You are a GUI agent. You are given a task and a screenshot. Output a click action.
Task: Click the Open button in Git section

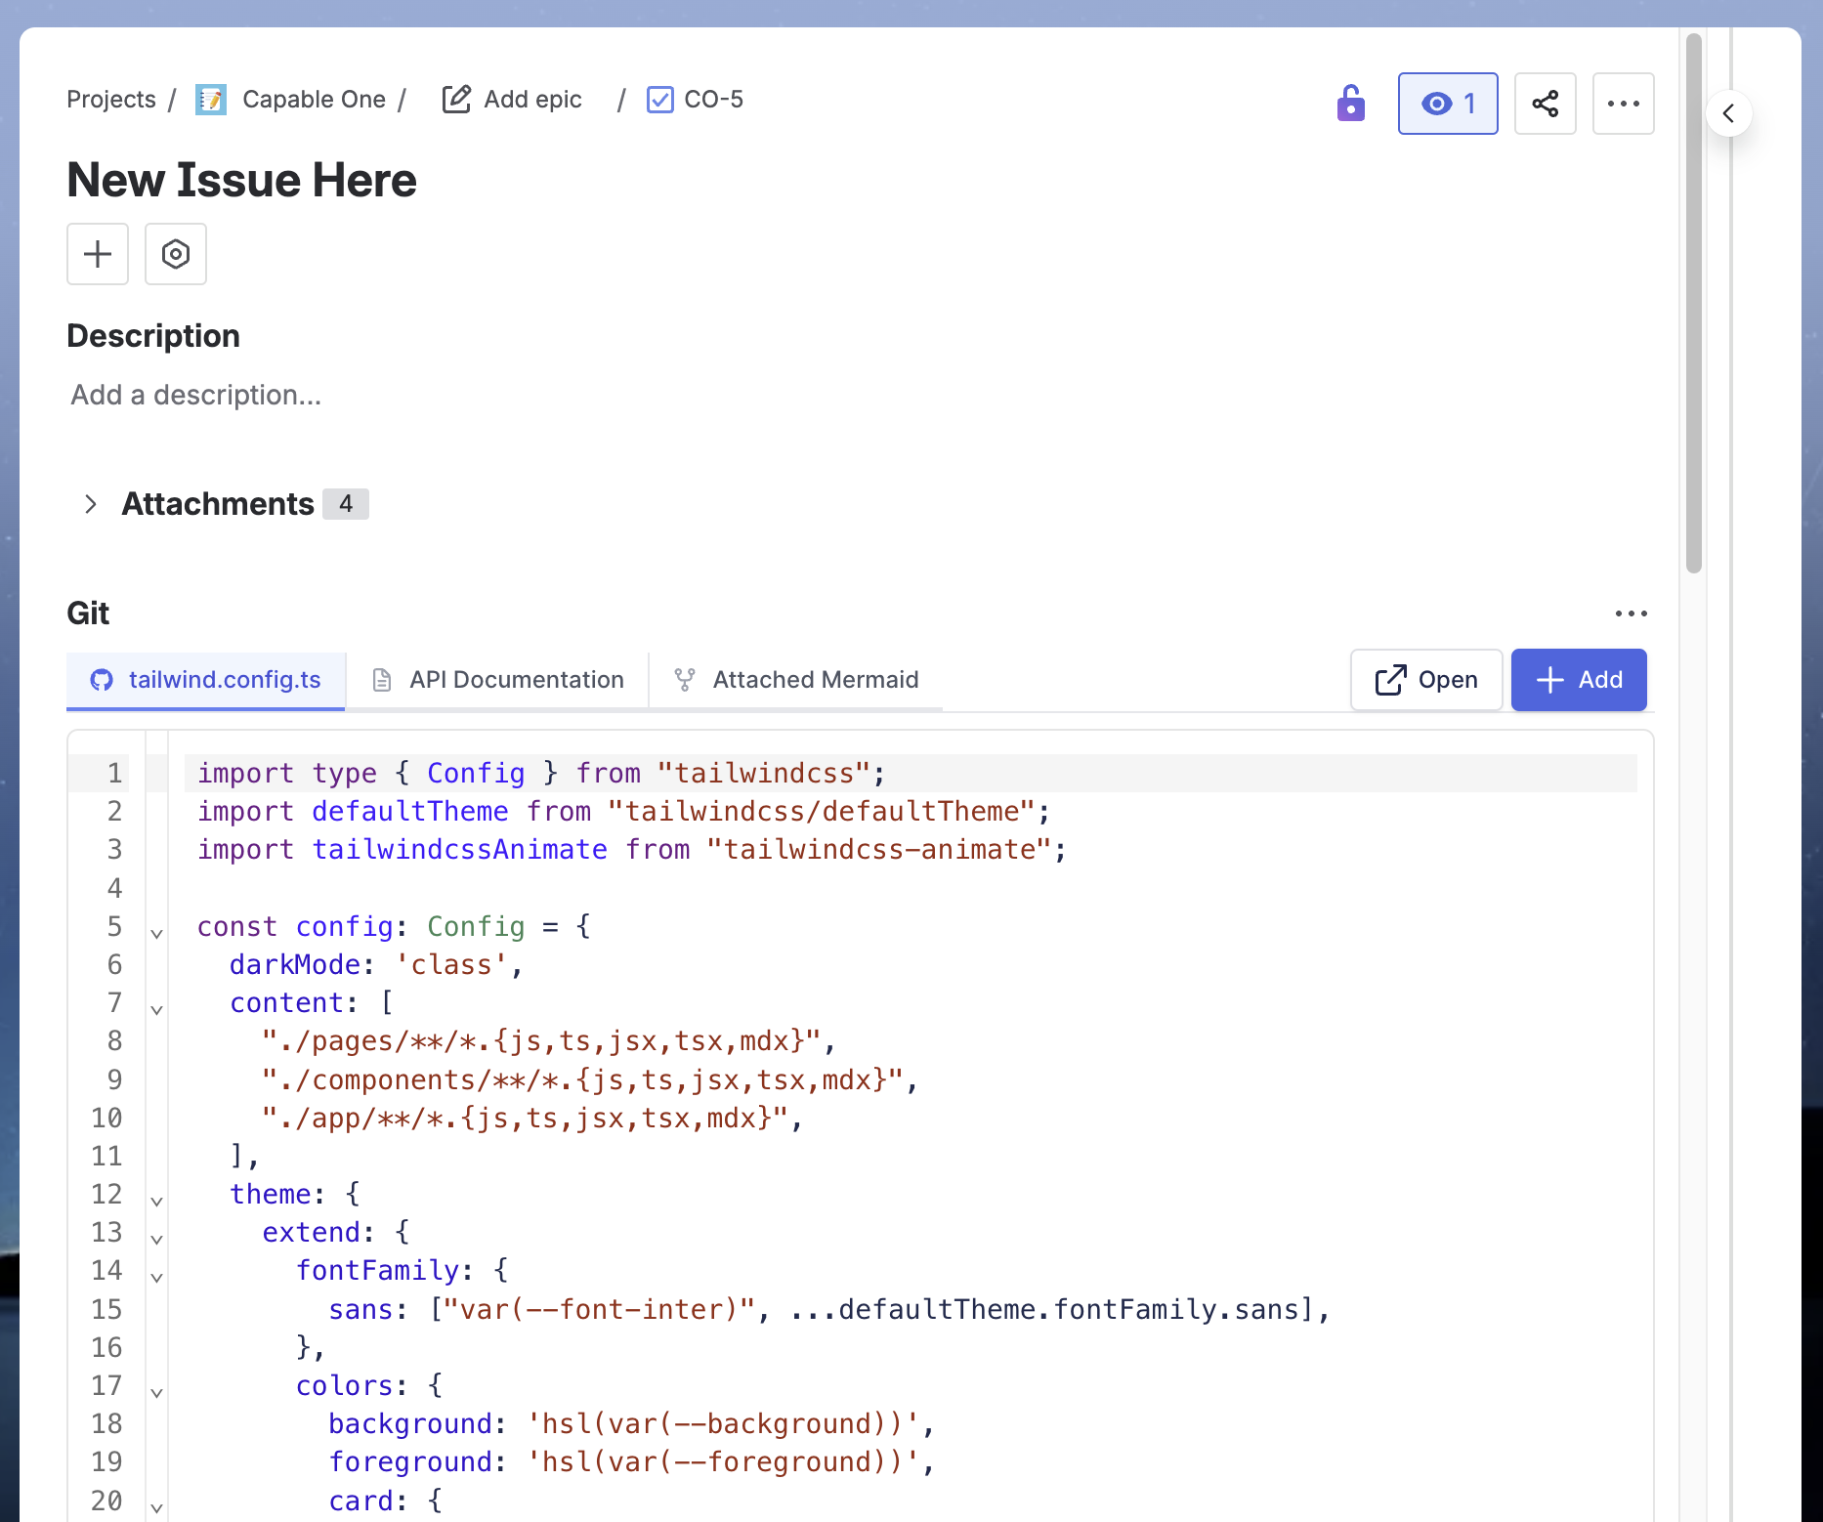point(1425,680)
